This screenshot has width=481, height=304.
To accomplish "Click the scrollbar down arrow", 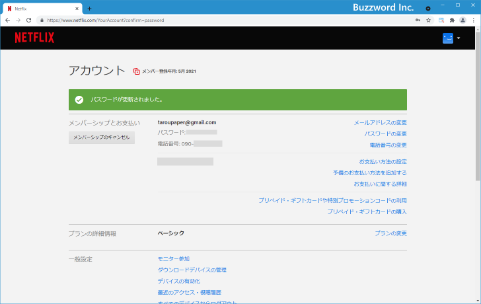I will coord(478,301).
